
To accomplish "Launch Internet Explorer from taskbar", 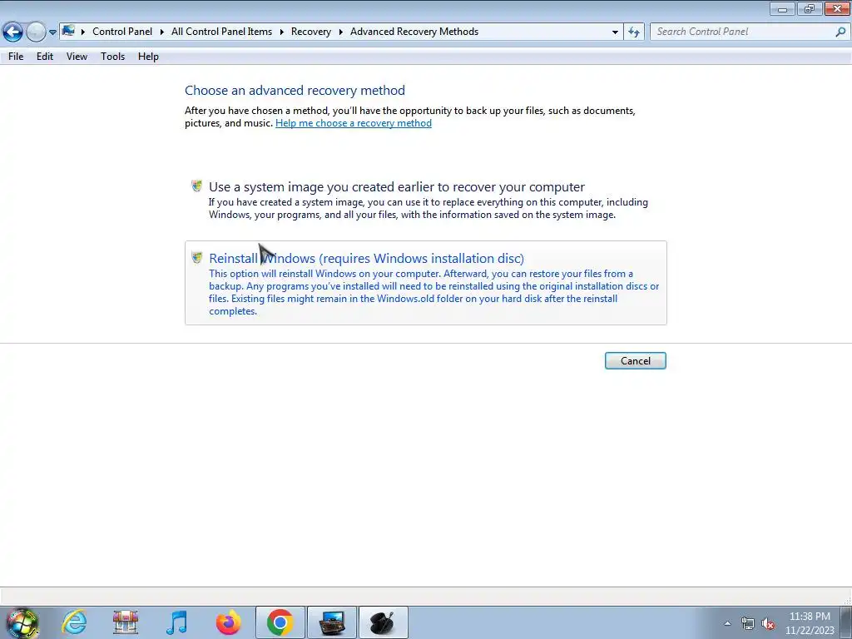I will [x=74, y=622].
